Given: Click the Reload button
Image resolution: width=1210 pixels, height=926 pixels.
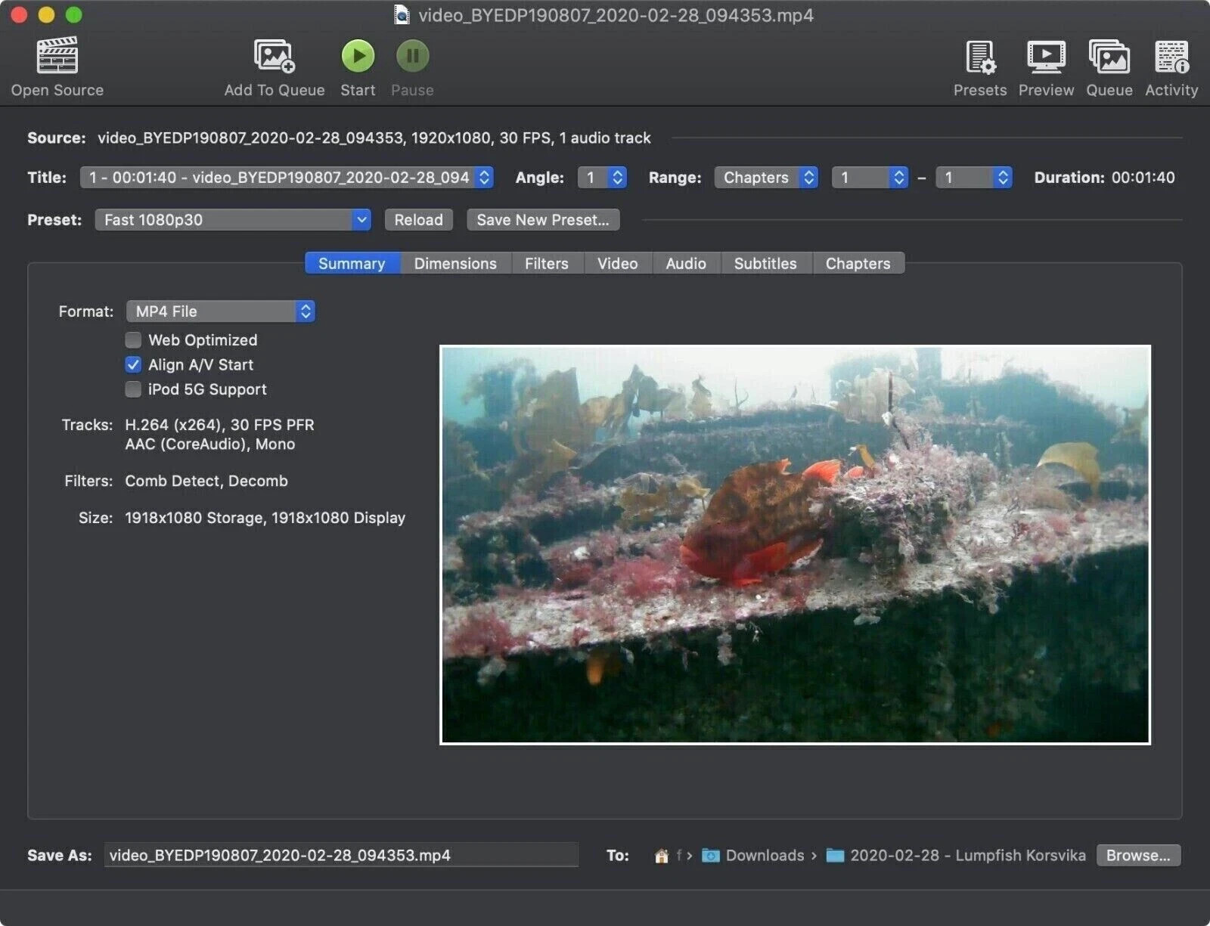Looking at the screenshot, I should [418, 219].
